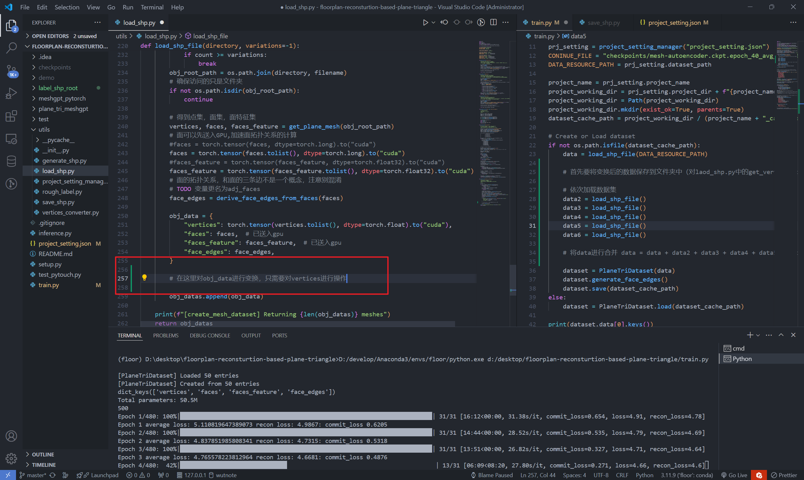Open generate_shp.py from explorer

click(65, 161)
